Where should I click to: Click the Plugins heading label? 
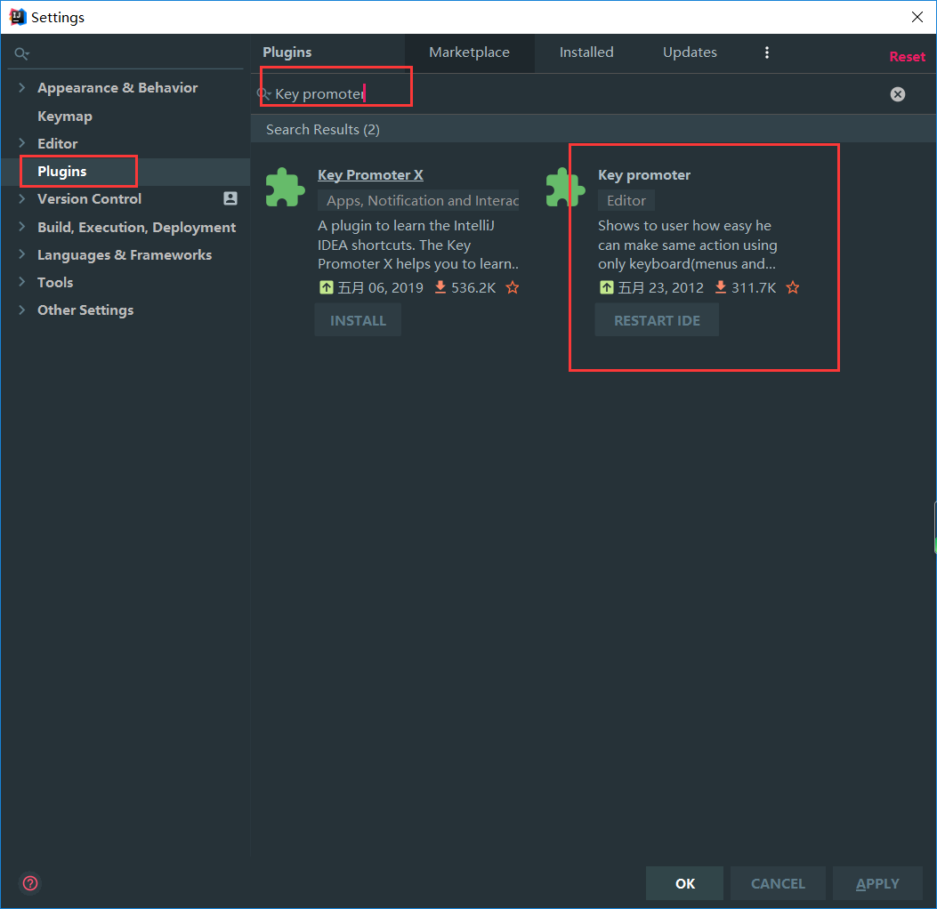(287, 52)
